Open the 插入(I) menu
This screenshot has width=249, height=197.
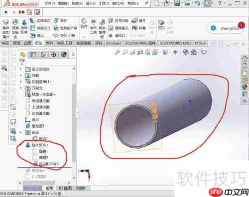(x=91, y=3)
